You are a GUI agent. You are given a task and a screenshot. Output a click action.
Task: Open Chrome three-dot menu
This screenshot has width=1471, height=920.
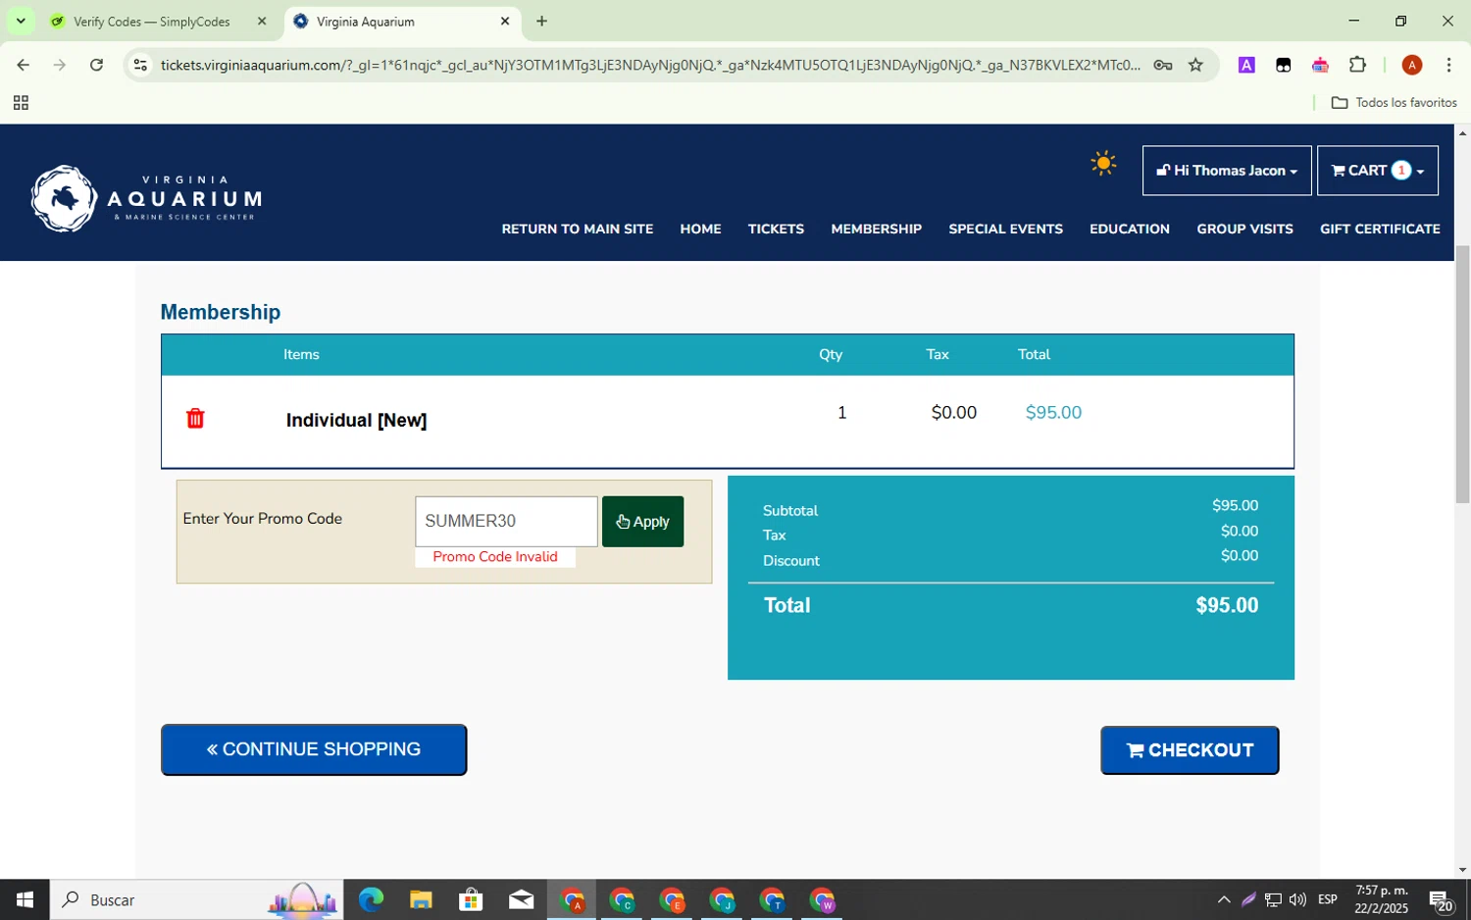tap(1448, 65)
